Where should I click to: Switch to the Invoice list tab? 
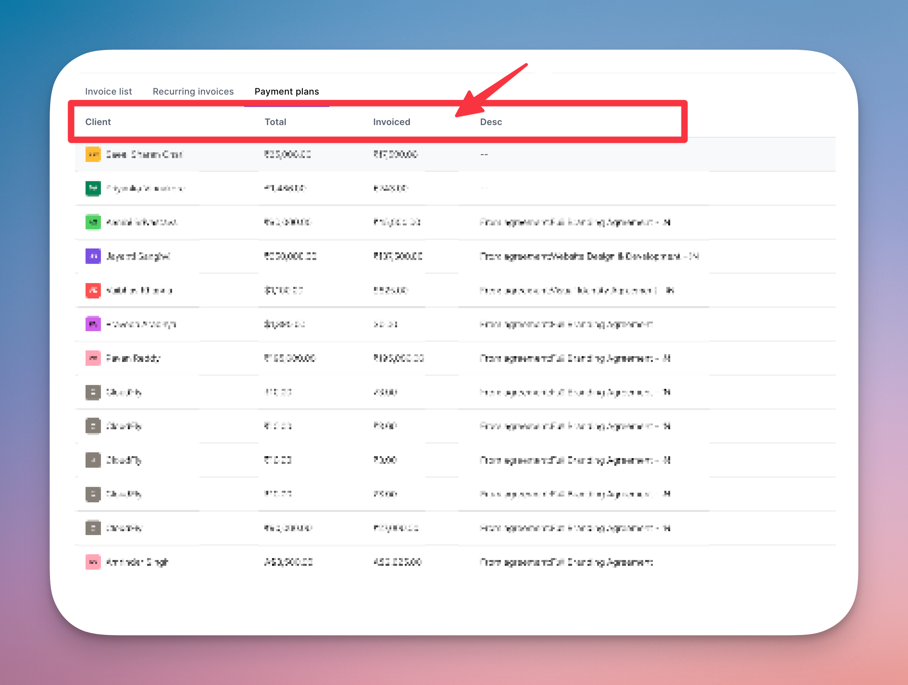coord(108,92)
